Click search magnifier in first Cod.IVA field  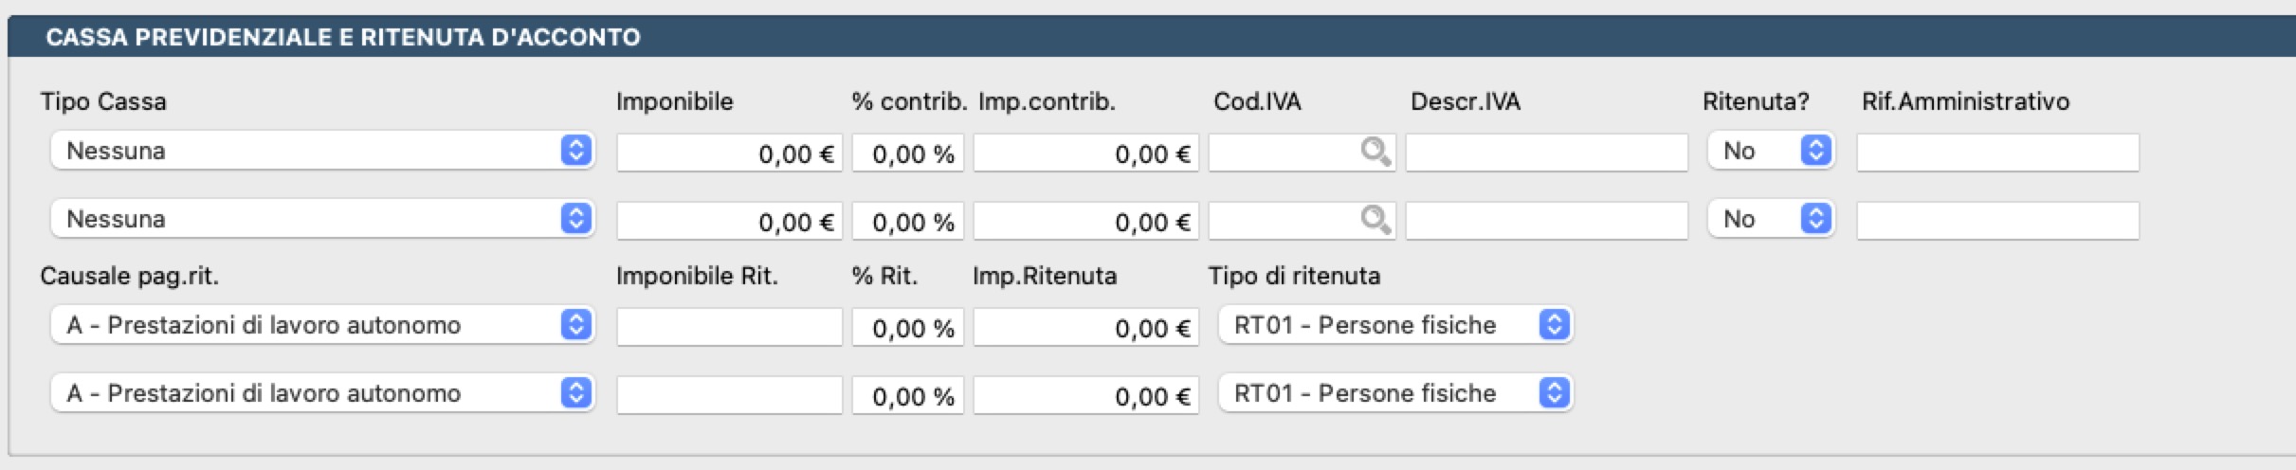[x=1375, y=152]
